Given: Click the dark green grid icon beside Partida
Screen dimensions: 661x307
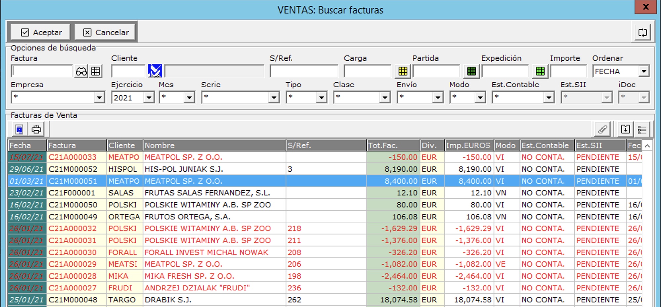Looking at the screenshot, I should (472, 71).
